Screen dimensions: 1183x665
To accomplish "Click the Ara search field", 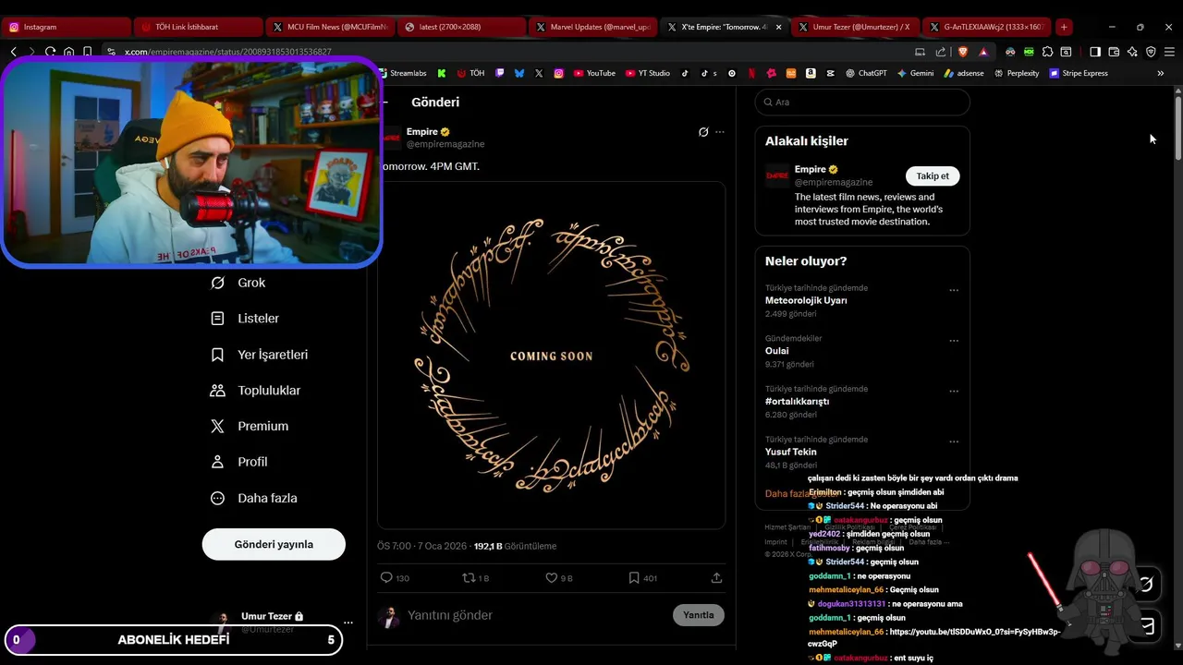I will point(862,103).
